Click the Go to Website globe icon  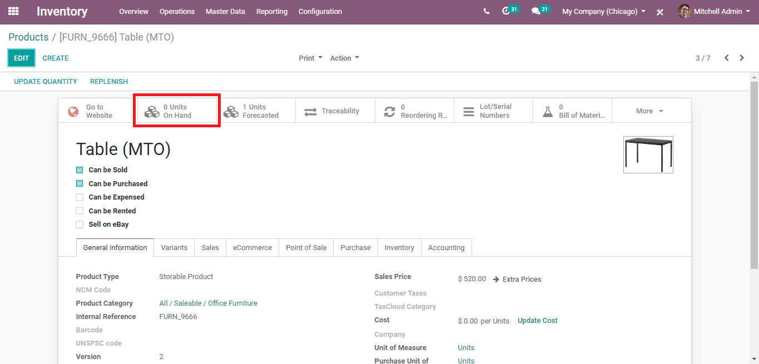73,111
